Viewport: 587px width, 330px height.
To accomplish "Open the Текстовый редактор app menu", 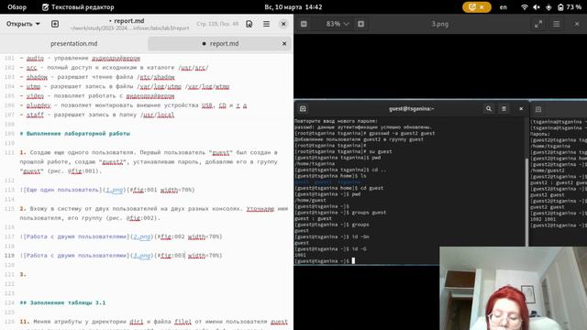I will coord(78,7).
